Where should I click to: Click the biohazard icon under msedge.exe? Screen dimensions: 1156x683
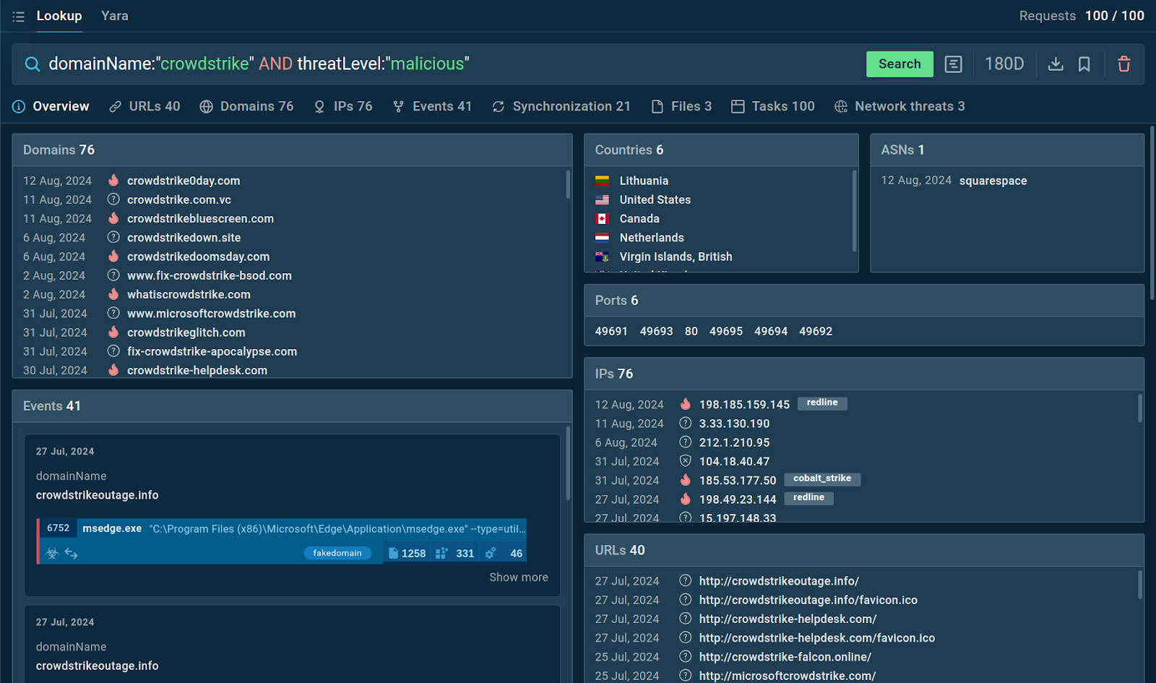(52, 554)
